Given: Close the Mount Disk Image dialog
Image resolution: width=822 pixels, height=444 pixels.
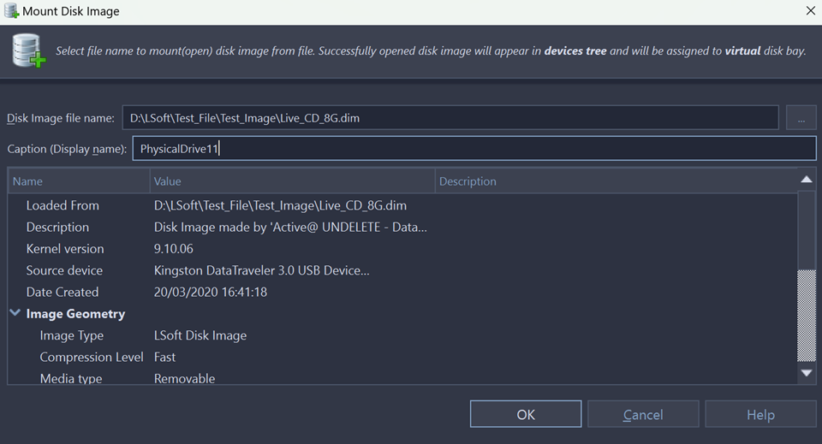Looking at the screenshot, I should [x=810, y=11].
